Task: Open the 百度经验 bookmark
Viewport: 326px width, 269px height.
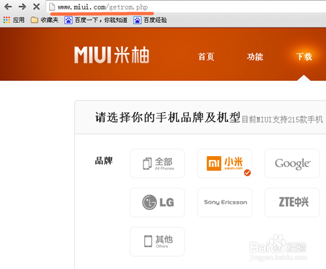Action: (x=151, y=20)
